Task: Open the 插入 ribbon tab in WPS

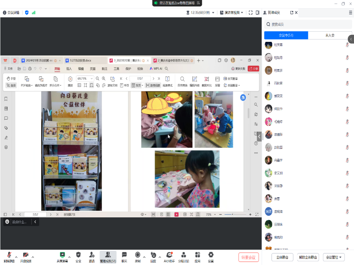Action: coord(69,69)
